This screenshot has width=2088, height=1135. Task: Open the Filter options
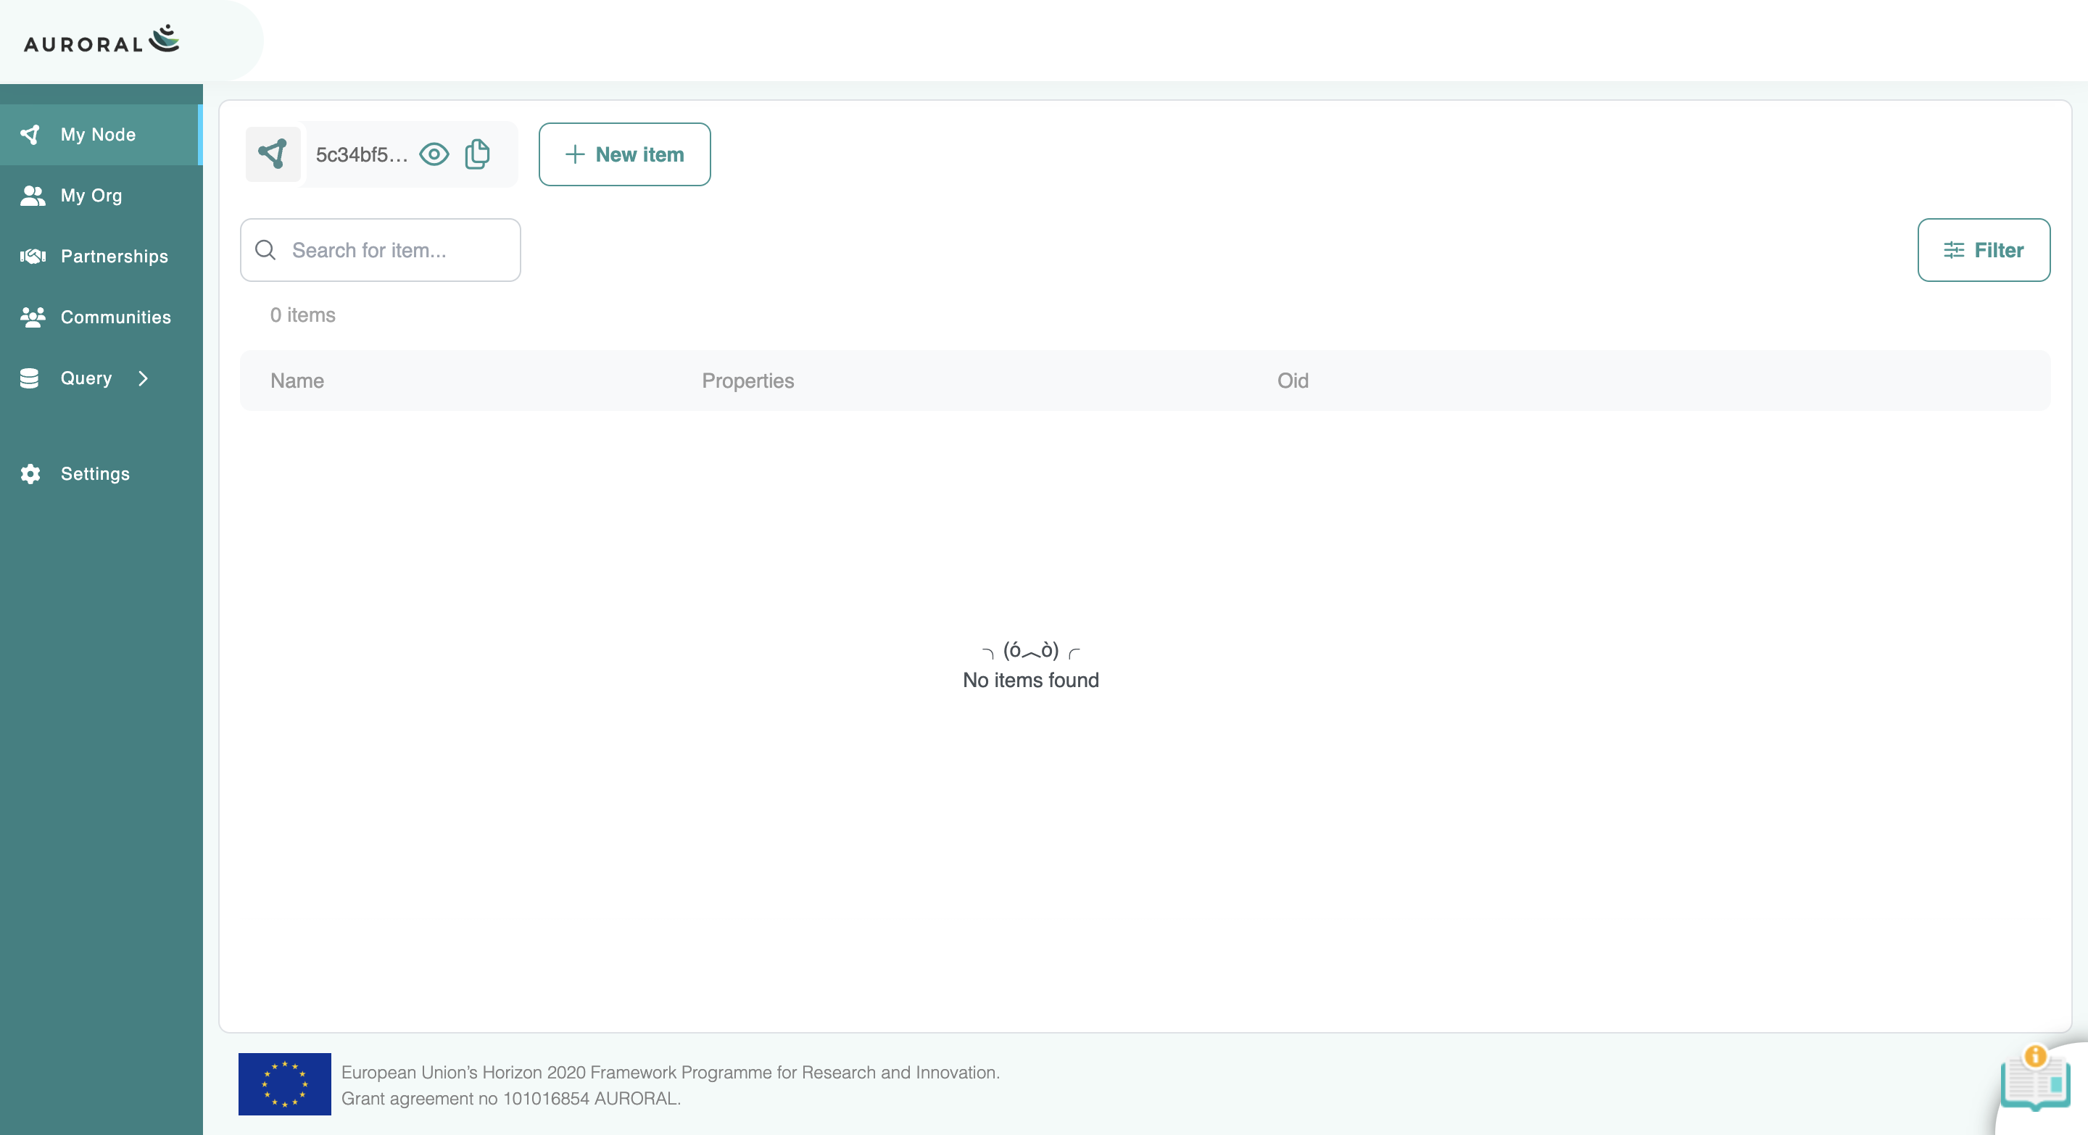tap(1984, 249)
